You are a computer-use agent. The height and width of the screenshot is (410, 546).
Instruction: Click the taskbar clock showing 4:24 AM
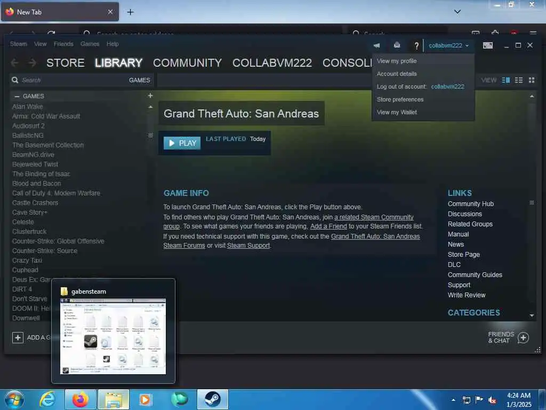tap(519, 400)
